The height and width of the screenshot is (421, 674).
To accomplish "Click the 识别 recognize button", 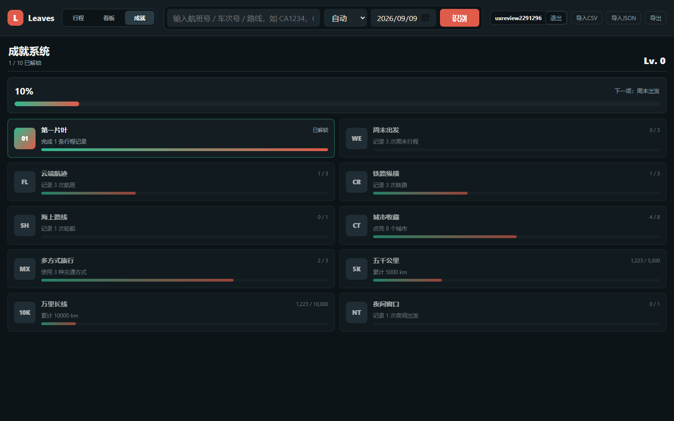I will pyautogui.click(x=459, y=18).
